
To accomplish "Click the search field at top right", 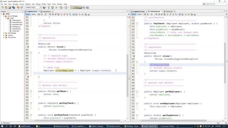I will click(x=215, y=4).
